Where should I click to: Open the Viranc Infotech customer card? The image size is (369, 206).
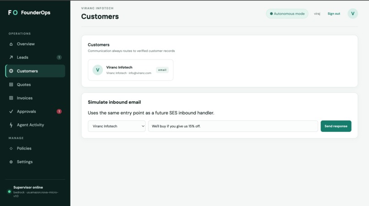(130, 70)
